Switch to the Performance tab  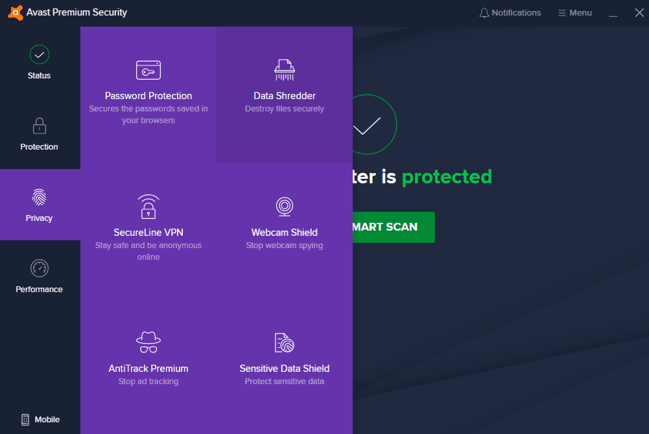coord(40,276)
